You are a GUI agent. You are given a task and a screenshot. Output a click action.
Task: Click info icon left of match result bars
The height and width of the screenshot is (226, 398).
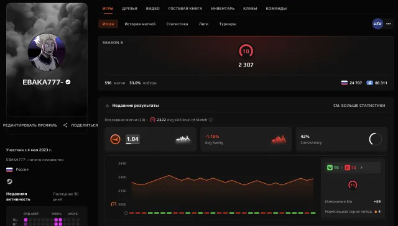(x=126, y=213)
